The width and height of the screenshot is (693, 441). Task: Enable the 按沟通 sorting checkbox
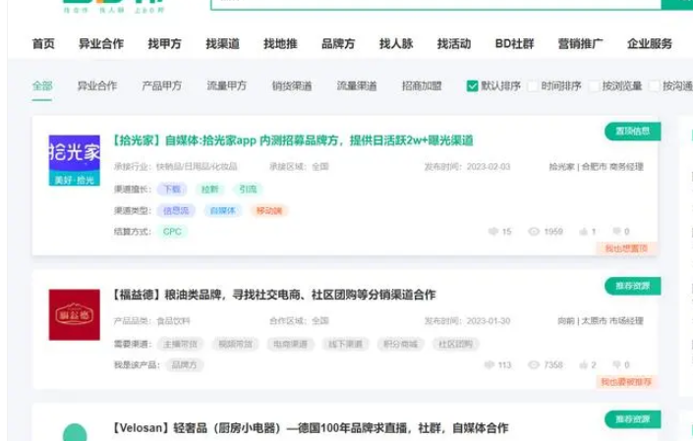[654, 86]
